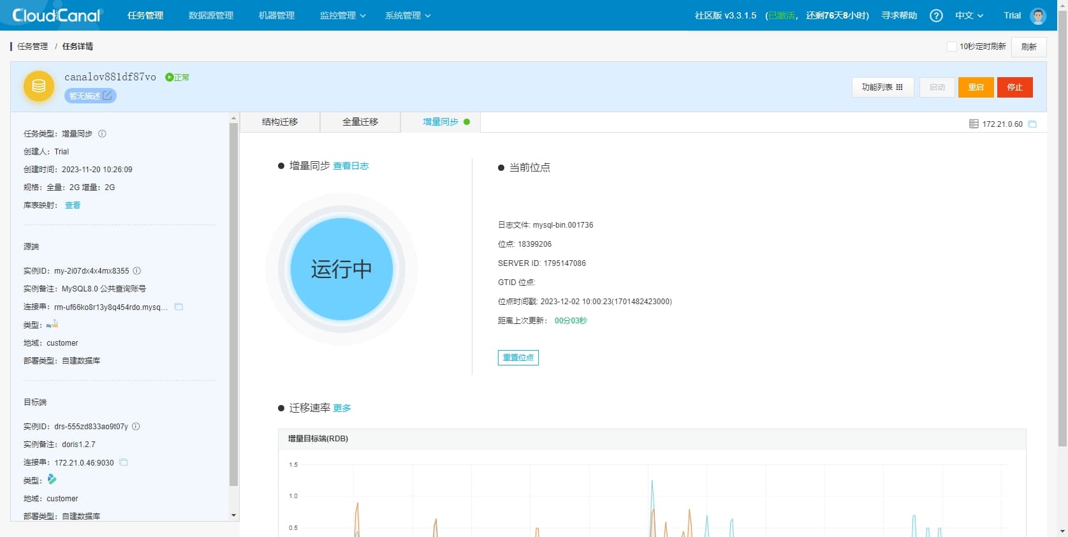Edit the 暂无描述 description tag
This screenshot has width=1068, height=537.
[x=90, y=96]
